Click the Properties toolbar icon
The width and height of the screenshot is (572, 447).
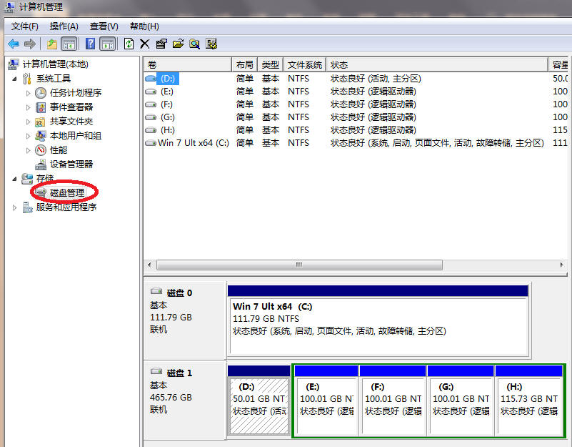(x=161, y=44)
